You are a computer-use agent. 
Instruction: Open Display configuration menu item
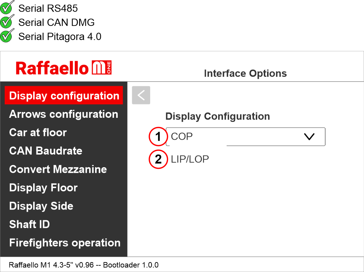click(x=64, y=96)
